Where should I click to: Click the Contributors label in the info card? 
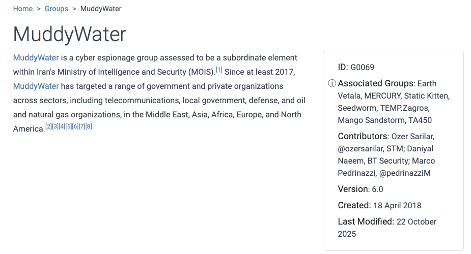pos(363,136)
